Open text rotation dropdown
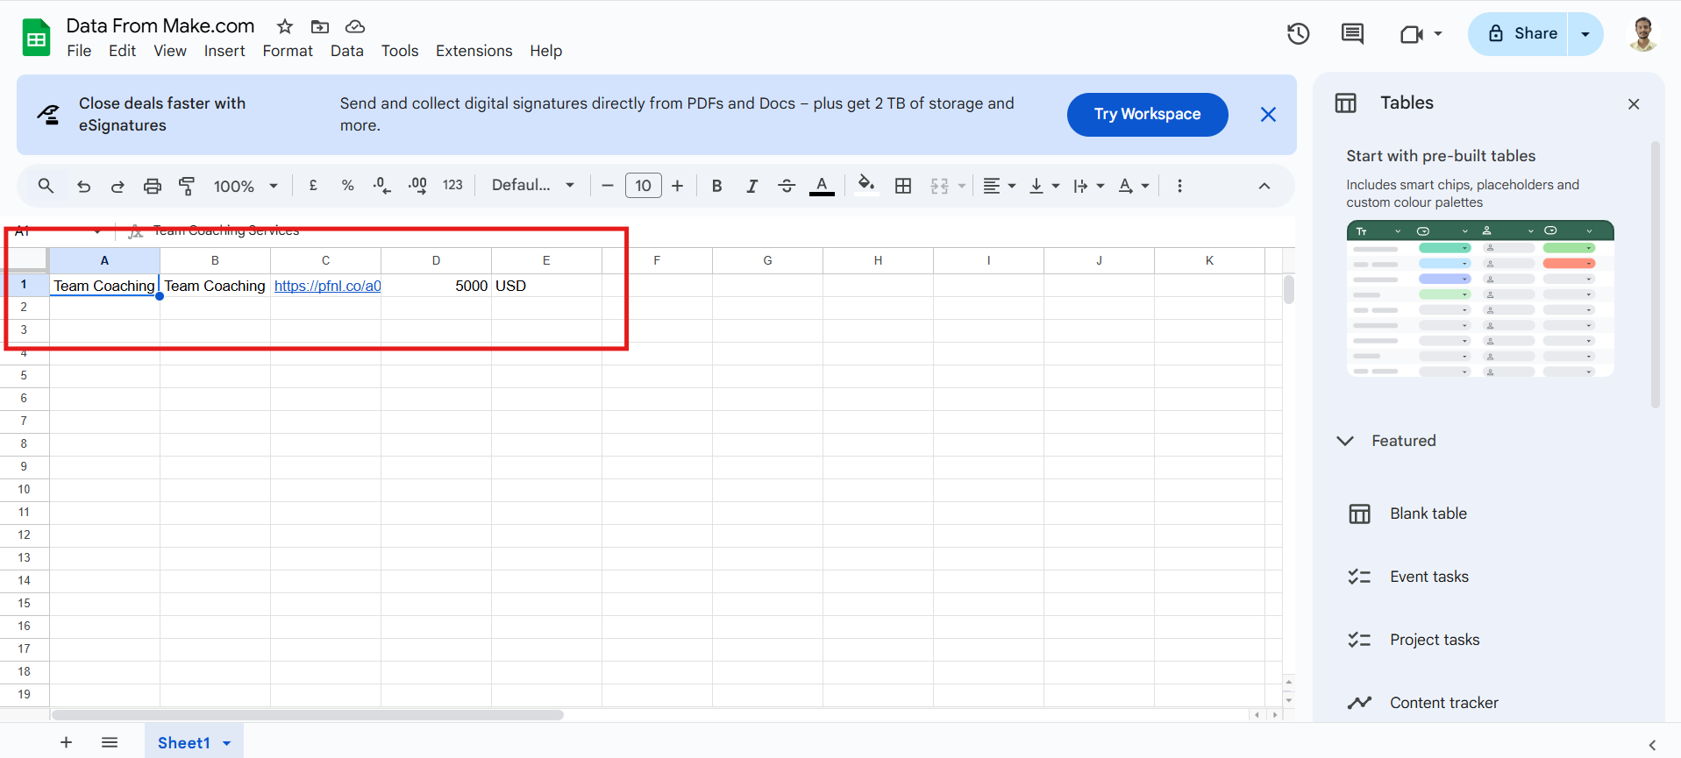 click(x=1133, y=186)
